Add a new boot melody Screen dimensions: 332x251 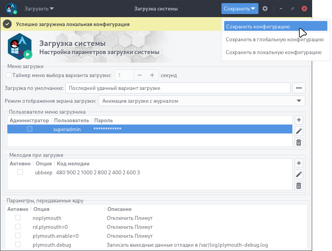coord(299,163)
